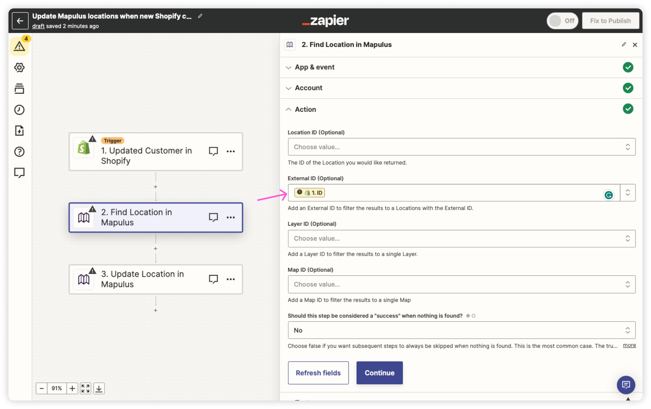Select Update Location in Mapulus step
The width and height of the screenshot is (651, 409).
click(156, 279)
